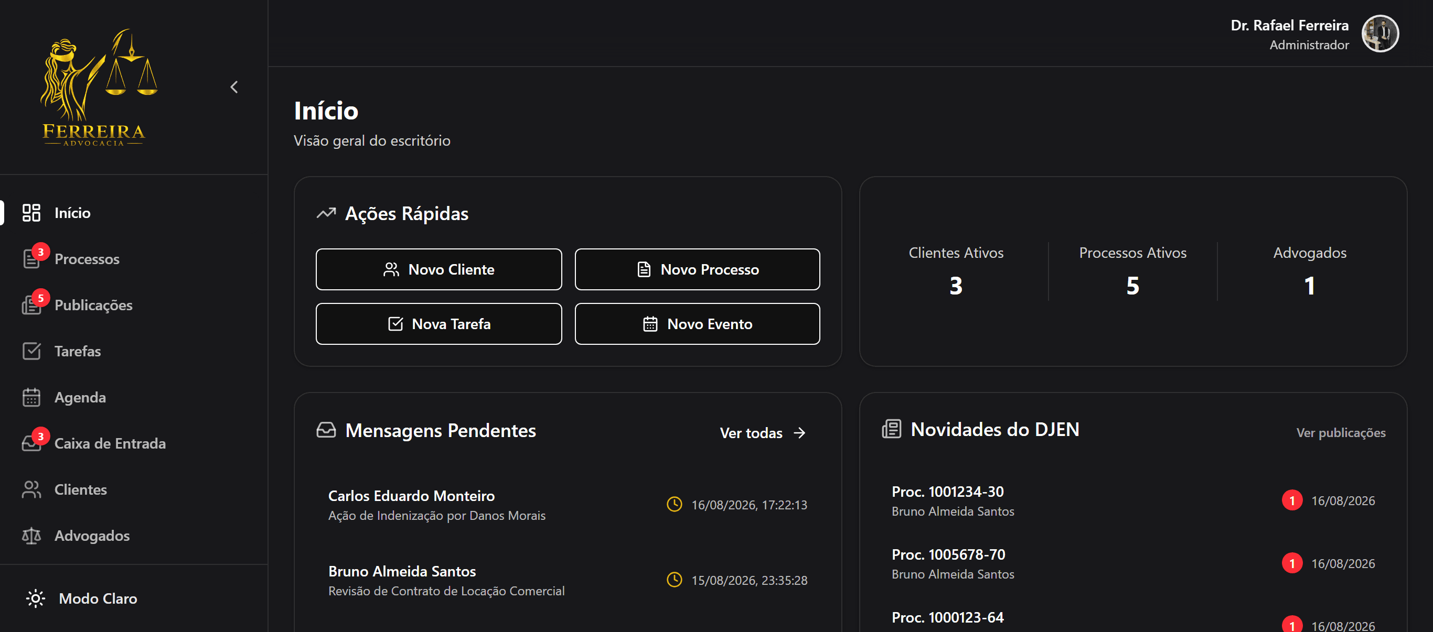Click the Agenda calendar icon
The height and width of the screenshot is (632, 1433).
tap(31, 397)
